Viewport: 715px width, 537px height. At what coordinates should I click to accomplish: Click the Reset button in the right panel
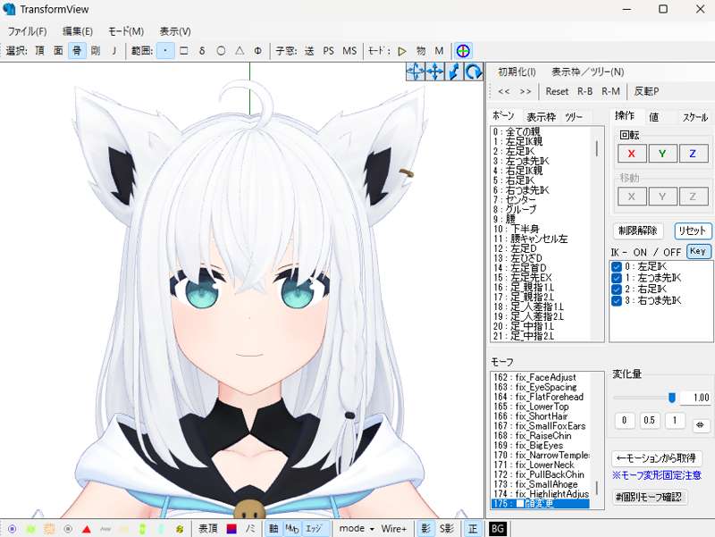click(x=557, y=91)
